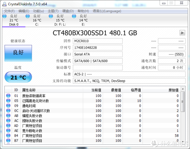The width and height of the screenshot is (190, 149).
Task: Open the 文件(F) menu
Action: (x=9, y=11)
